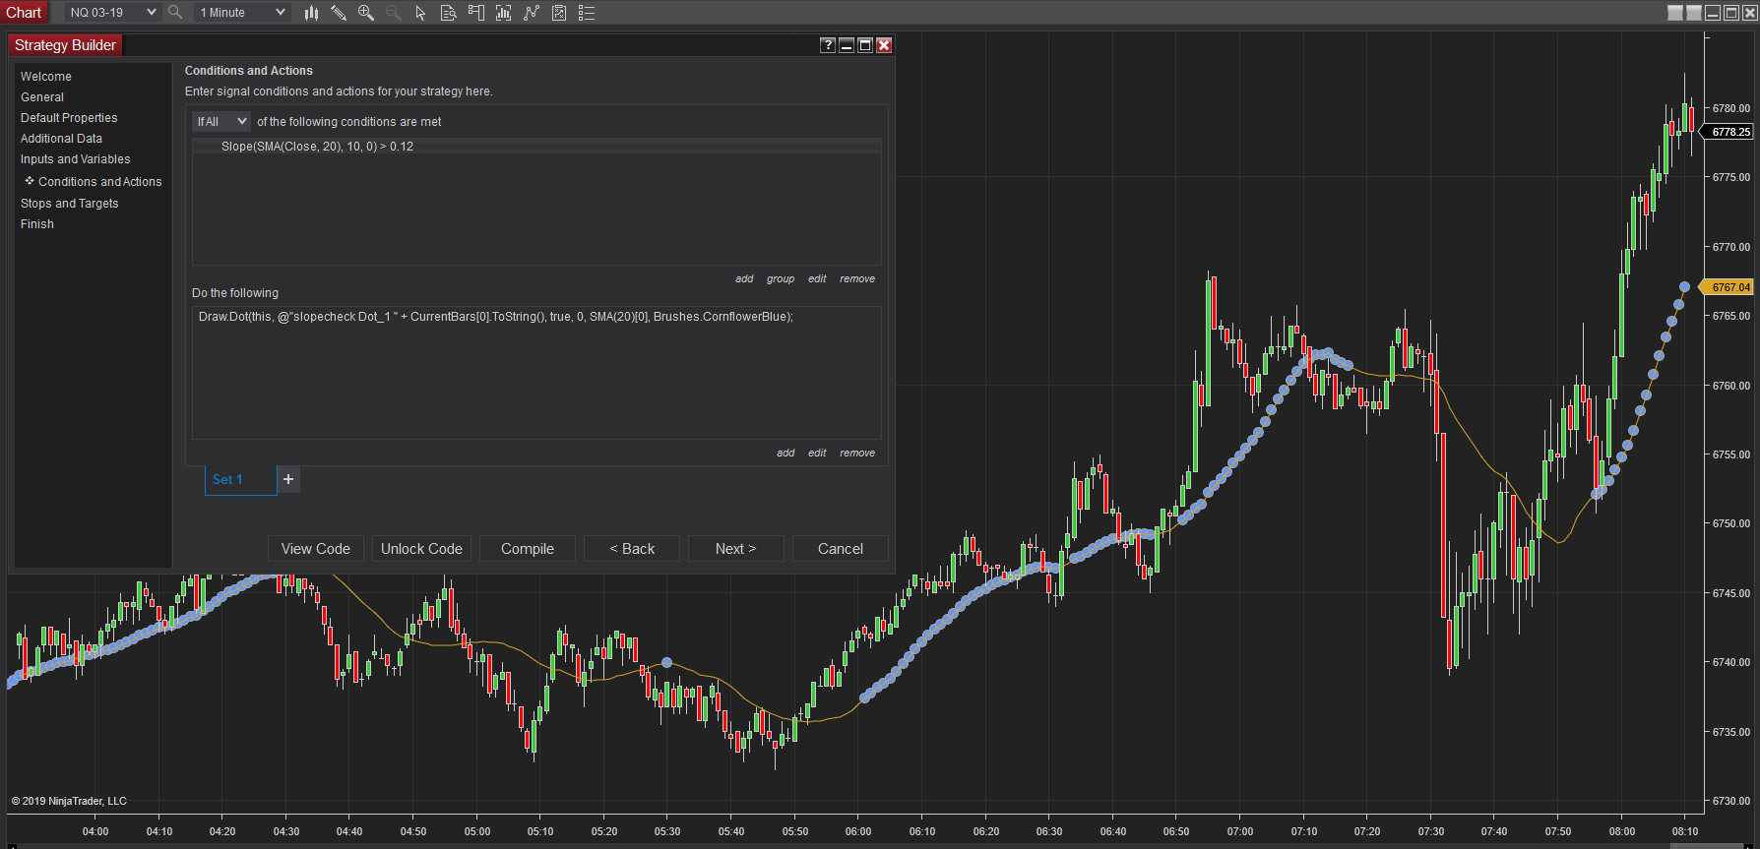The height and width of the screenshot is (849, 1760).
Task: Click 'add' link under the conditions list
Action: click(x=744, y=279)
